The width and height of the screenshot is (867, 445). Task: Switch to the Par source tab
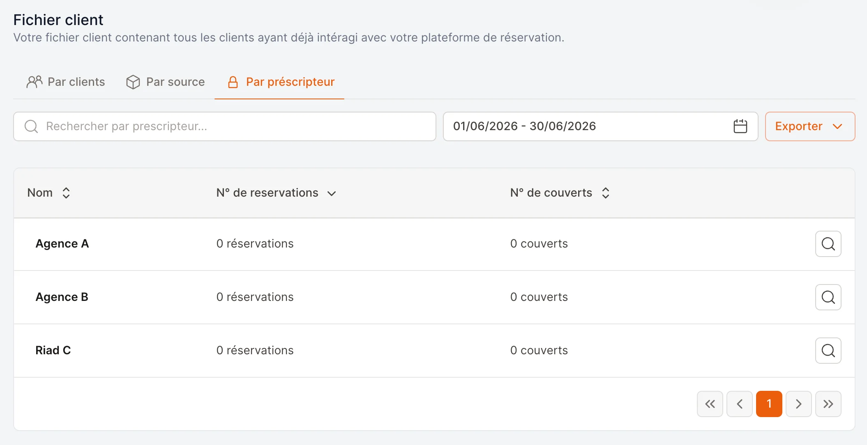[x=165, y=82]
